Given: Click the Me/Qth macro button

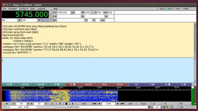Looking at the screenshot, I should (x=88, y=84).
